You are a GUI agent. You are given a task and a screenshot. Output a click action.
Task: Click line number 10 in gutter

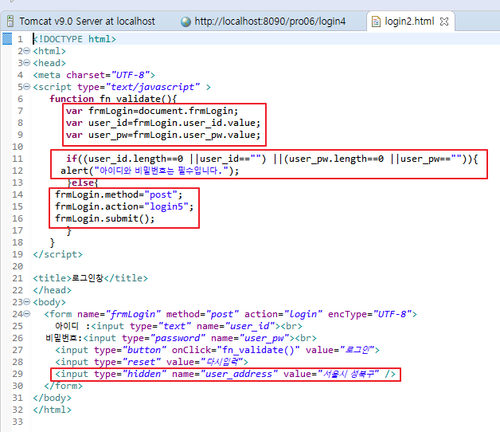[x=18, y=147]
